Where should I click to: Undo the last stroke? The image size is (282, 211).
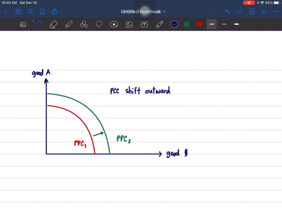point(227,12)
